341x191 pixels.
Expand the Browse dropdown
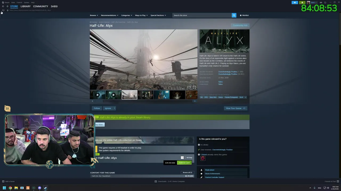click(94, 15)
